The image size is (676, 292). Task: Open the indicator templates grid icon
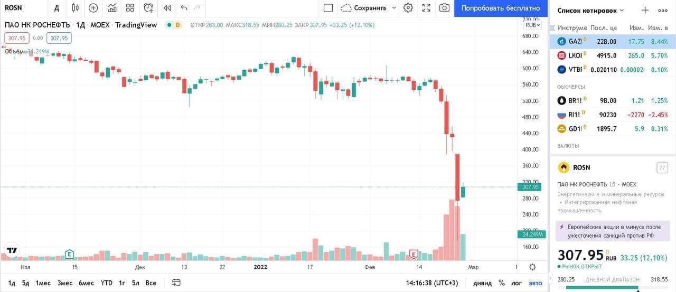[130, 8]
